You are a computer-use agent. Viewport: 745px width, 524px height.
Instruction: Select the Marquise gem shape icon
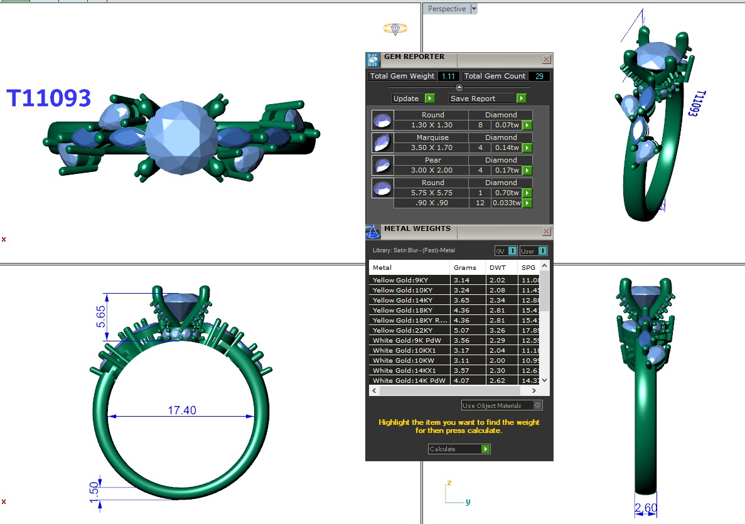pyautogui.click(x=382, y=142)
